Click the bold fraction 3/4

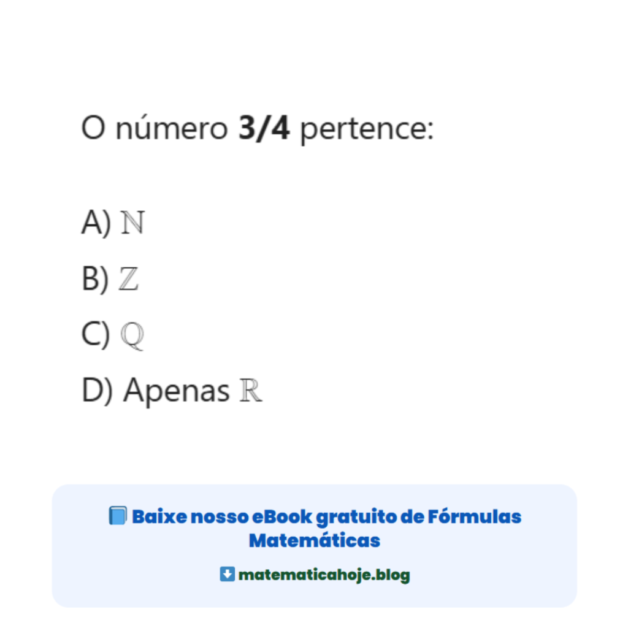263,129
